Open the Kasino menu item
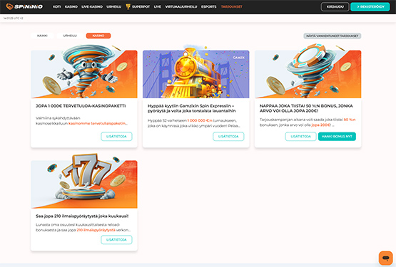 (x=71, y=7)
